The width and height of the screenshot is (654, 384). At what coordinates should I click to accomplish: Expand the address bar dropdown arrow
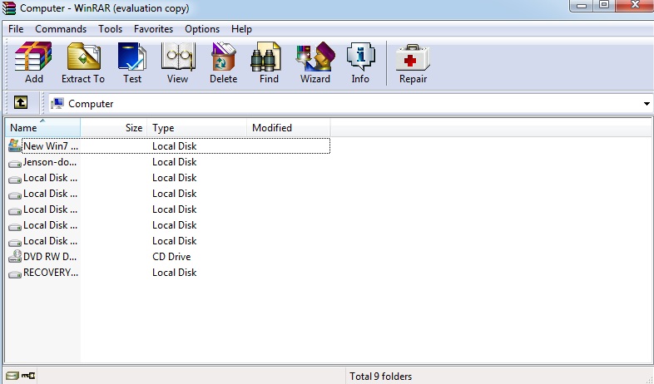[x=646, y=104]
